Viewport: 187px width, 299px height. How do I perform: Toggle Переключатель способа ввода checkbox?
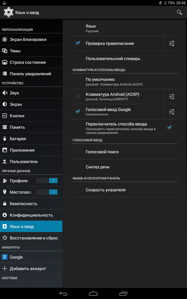click(x=169, y=128)
